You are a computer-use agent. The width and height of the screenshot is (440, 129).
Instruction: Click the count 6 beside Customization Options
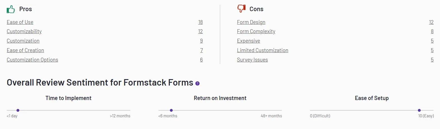point(201,60)
